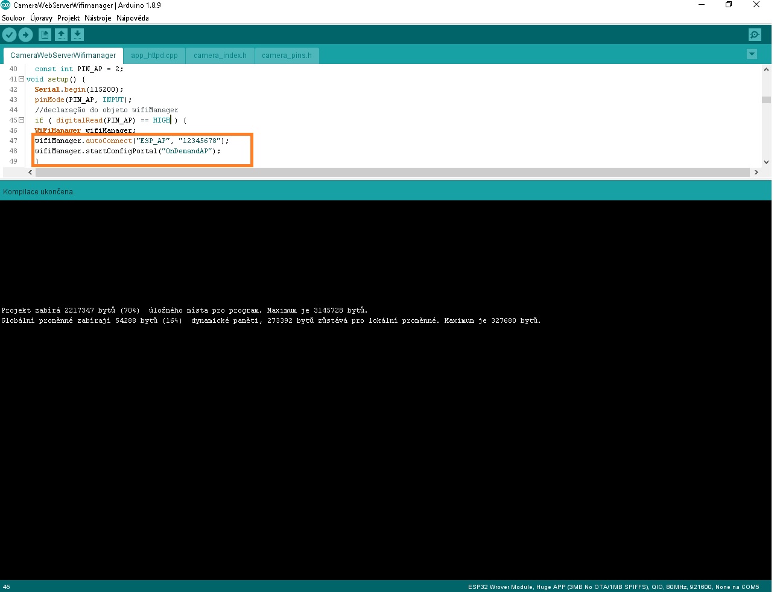Click the startConfigPortal("OnDemandAP") code line
Screen dimensions: 783x592
click(128, 151)
